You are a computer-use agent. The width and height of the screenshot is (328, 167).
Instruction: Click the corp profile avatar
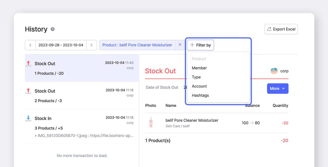274,71
